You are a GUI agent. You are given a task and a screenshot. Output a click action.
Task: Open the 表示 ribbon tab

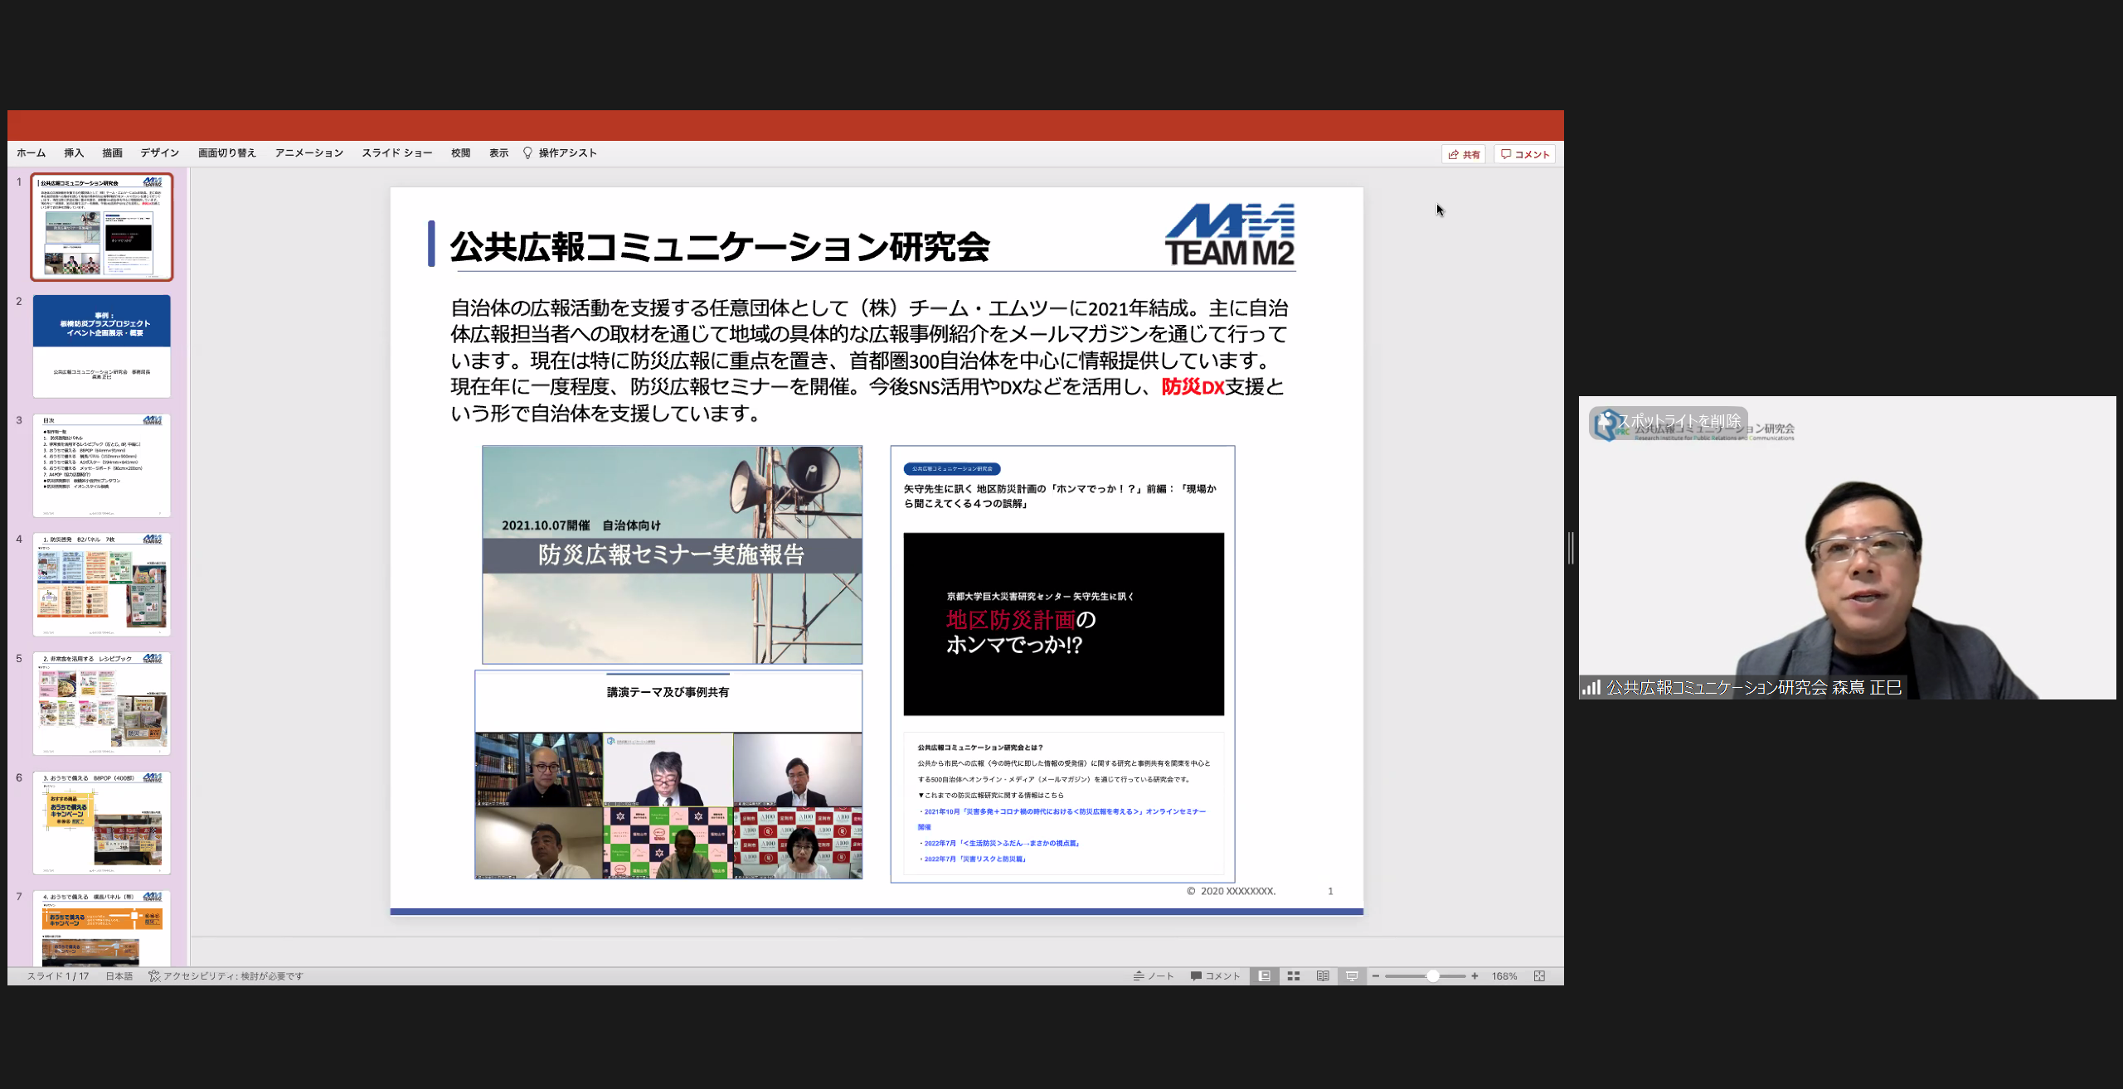pyautogui.click(x=498, y=153)
